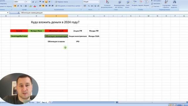The image size is (188, 106).
Task: Select the Акции иностранные cell
Action: [x=78, y=36]
